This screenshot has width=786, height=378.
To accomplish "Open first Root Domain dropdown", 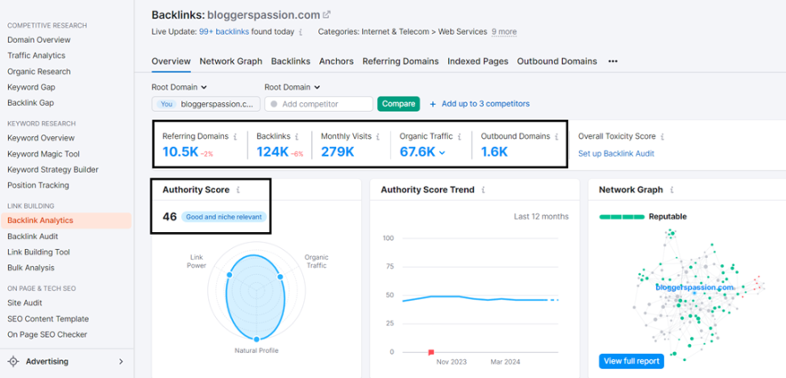I will click(180, 87).
